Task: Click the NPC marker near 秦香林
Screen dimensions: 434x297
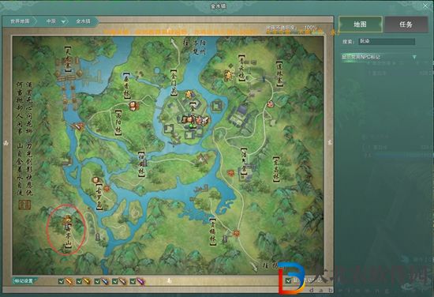Action: pos(133,106)
